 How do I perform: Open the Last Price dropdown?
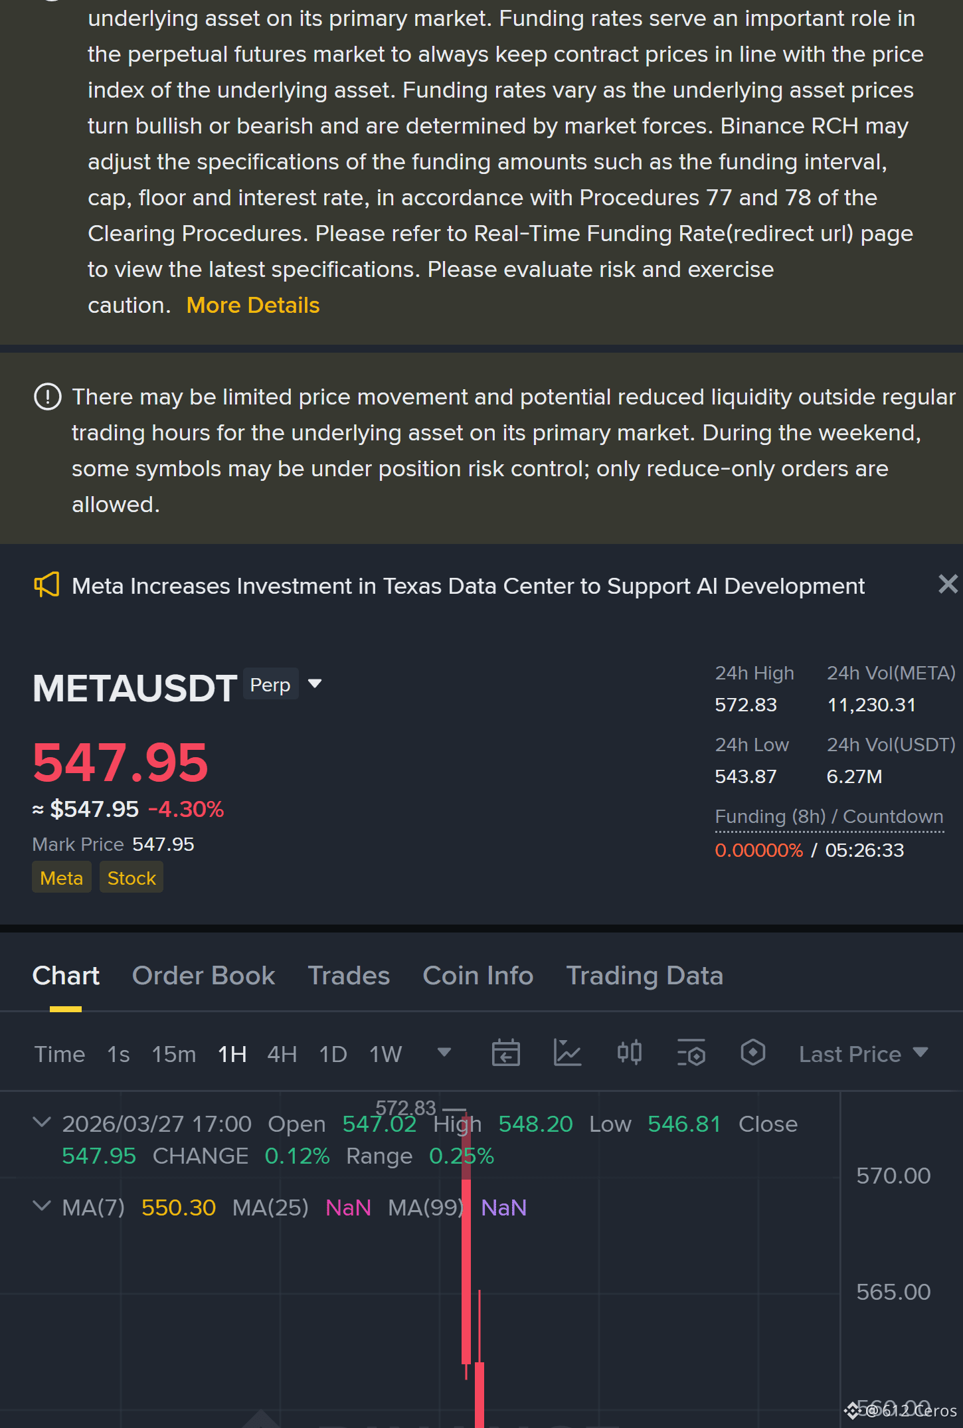tap(863, 1054)
